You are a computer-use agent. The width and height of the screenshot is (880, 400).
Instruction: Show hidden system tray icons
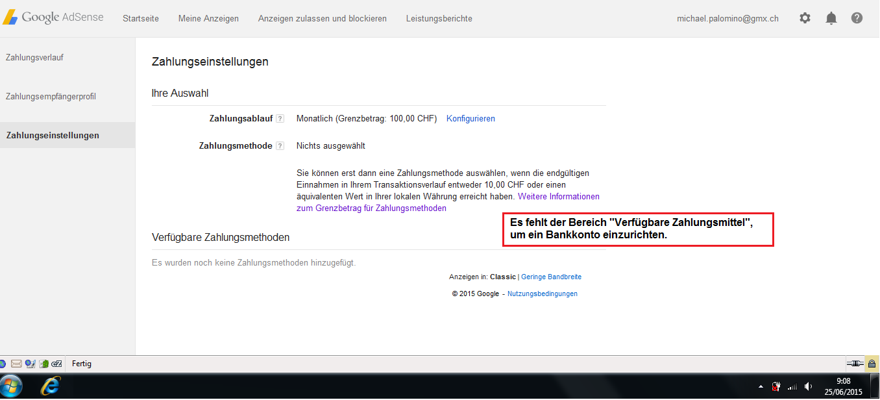(761, 386)
